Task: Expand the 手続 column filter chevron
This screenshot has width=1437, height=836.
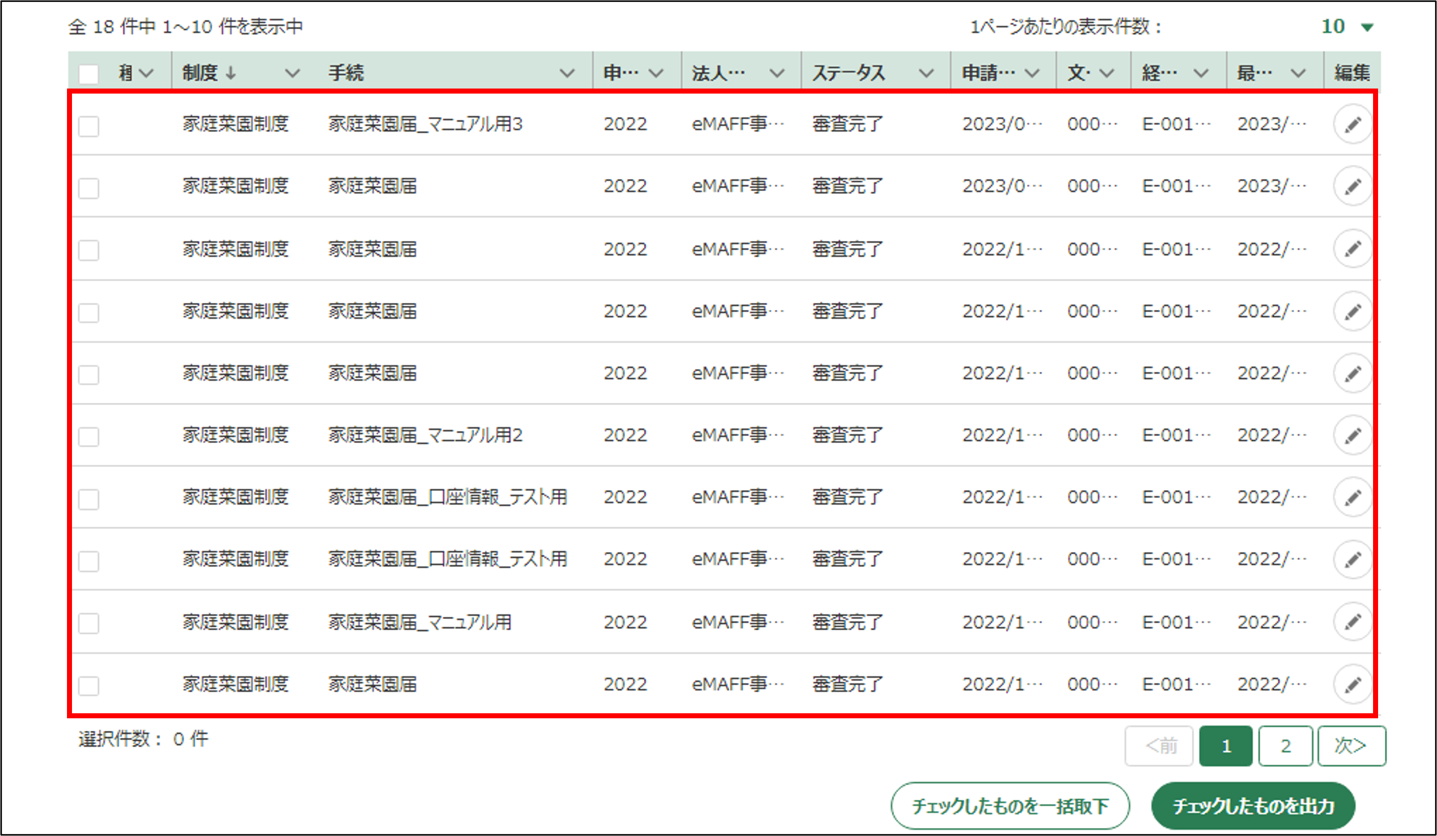Action: pyautogui.click(x=567, y=73)
